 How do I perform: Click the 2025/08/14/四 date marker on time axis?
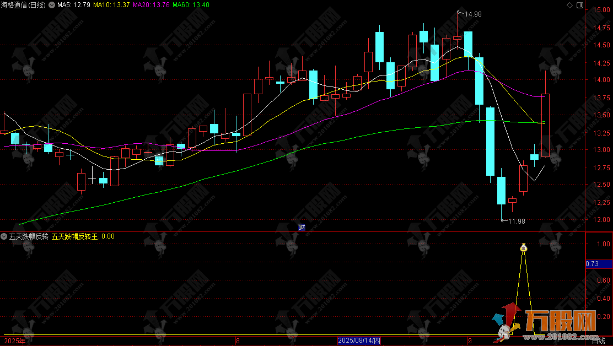[x=359, y=340]
